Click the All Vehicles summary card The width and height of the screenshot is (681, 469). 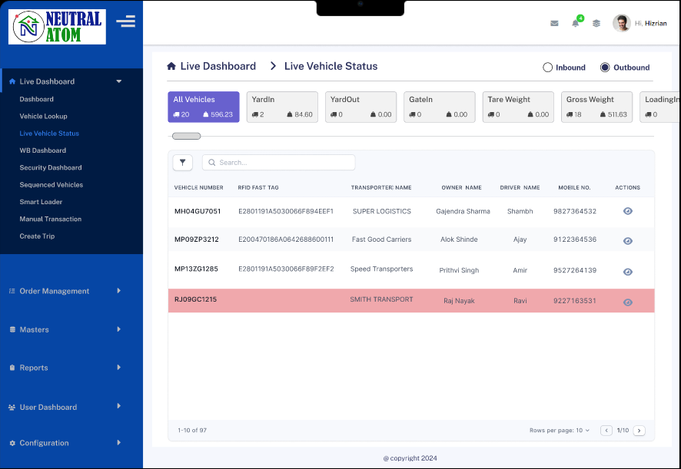coord(203,107)
